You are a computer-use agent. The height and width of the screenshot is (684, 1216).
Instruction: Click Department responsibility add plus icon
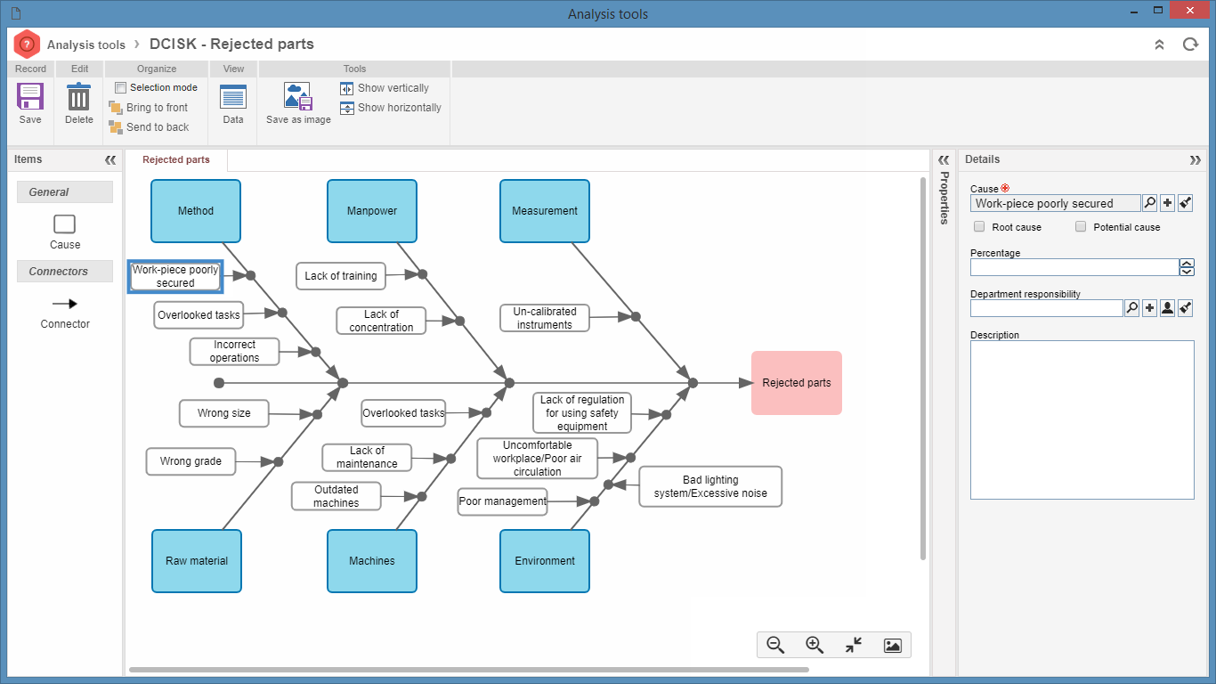pyautogui.click(x=1150, y=308)
